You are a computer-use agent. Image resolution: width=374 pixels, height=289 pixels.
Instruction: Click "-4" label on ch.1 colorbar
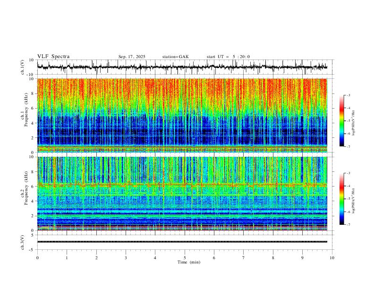point(348,108)
